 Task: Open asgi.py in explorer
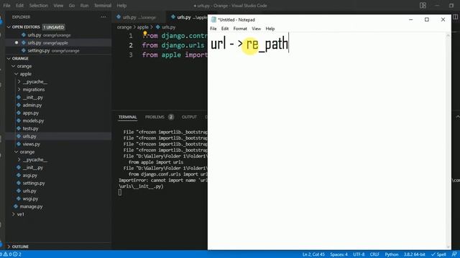click(29, 175)
